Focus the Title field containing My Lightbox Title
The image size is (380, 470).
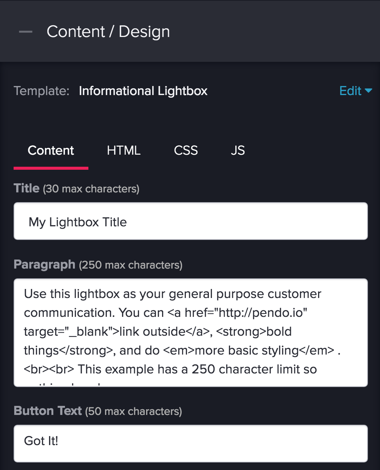[191, 221]
